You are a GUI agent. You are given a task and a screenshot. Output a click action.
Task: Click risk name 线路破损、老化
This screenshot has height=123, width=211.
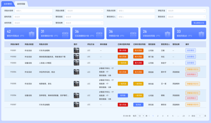pyautogui.click(x=45, y=84)
